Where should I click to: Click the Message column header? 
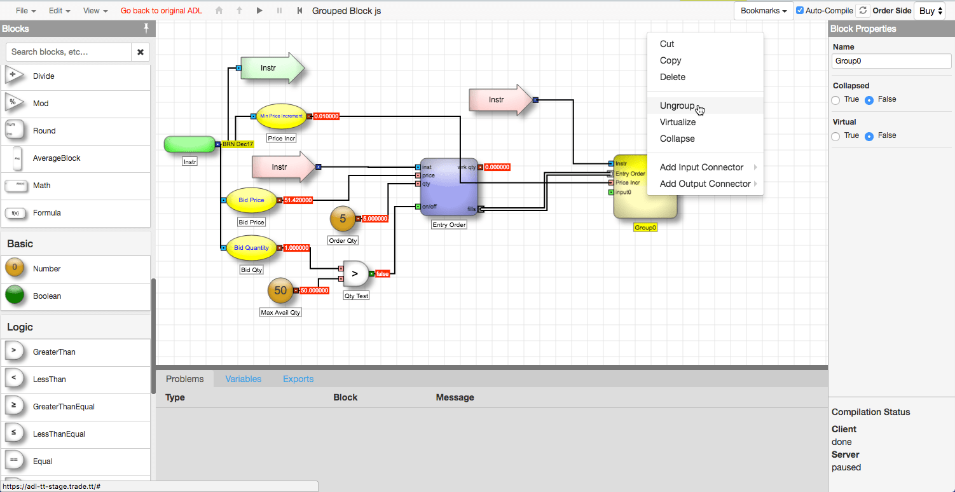point(455,397)
